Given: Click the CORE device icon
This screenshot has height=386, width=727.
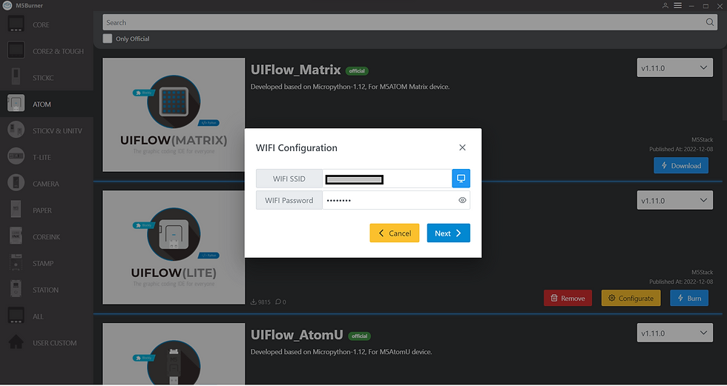Looking at the screenshot, I should click(16, 24).
